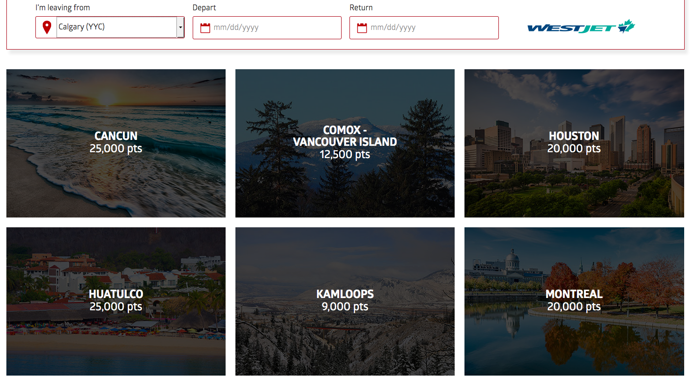Expand the leaving-from list via its arrow
The image size is (694, 380).
180,27
